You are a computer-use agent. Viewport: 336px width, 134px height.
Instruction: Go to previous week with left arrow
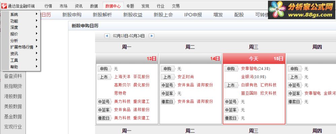(x=107, y=36)
